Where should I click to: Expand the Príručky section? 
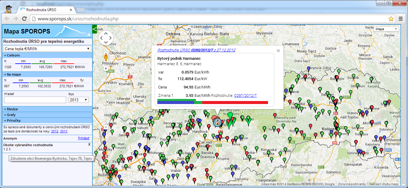pos(47,120)
